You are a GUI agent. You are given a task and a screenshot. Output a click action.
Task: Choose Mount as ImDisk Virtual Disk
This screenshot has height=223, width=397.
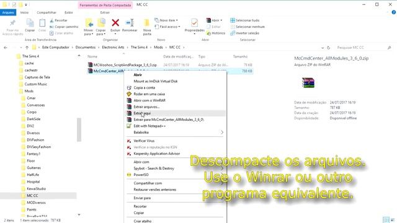pos(175,81)
